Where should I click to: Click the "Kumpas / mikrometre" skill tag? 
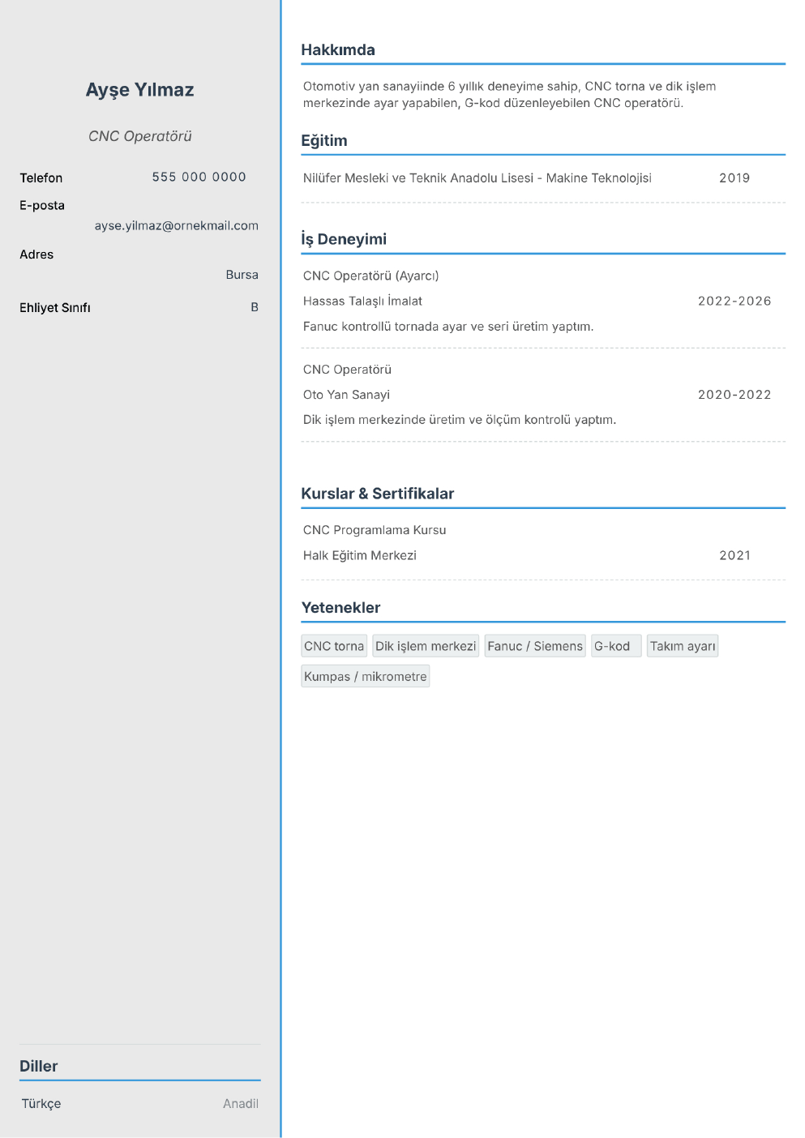[366, 676]
